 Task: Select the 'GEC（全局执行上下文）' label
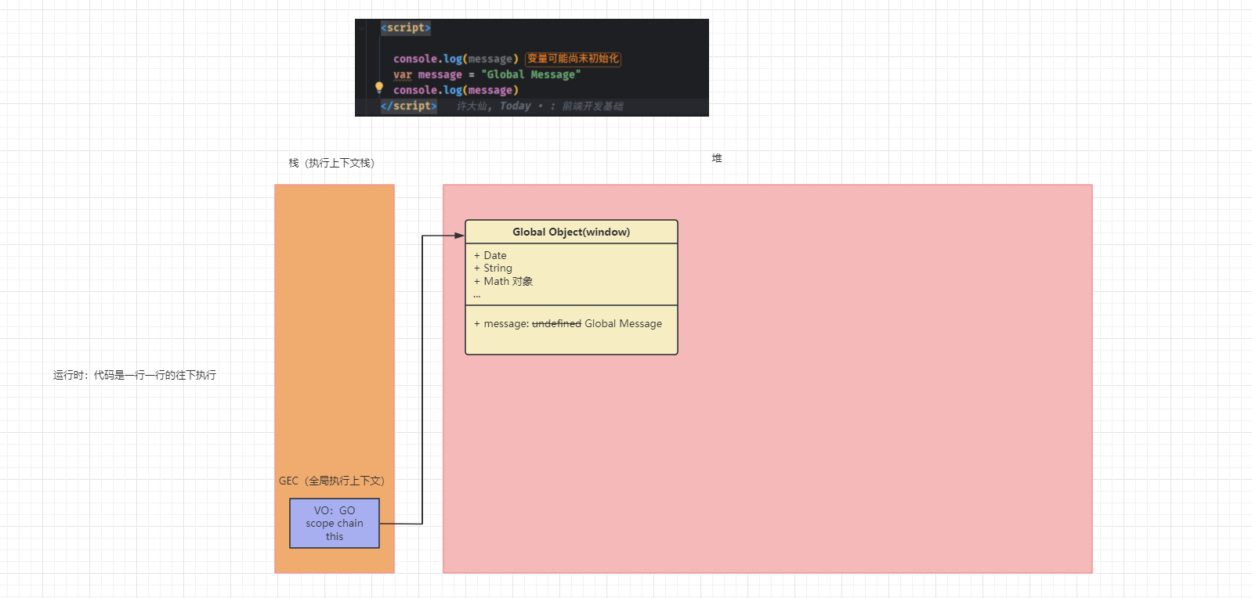click(331, 481)
